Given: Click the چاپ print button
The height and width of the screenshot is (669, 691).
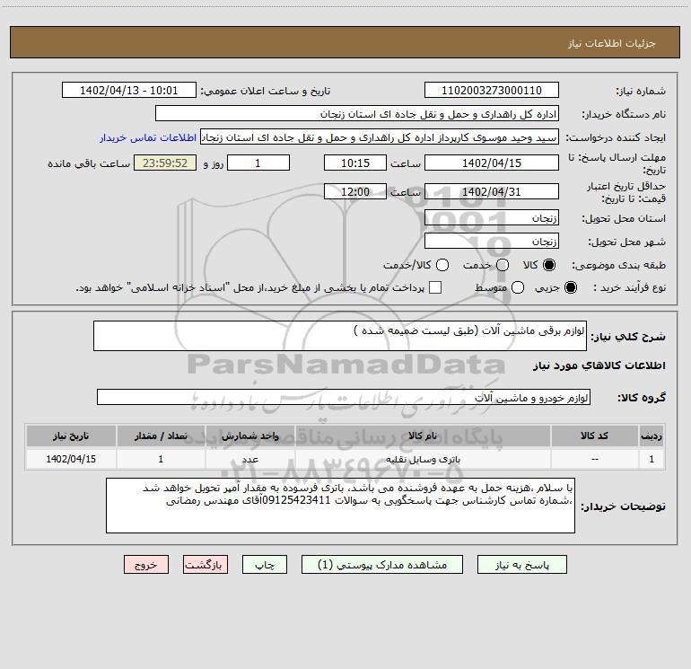Looking at the screenshot, I should pyautogui.click(x=265, y=565).
